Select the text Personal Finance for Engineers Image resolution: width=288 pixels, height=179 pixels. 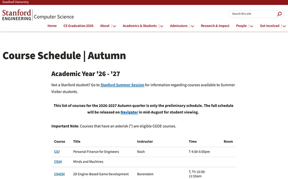(96, 152)
